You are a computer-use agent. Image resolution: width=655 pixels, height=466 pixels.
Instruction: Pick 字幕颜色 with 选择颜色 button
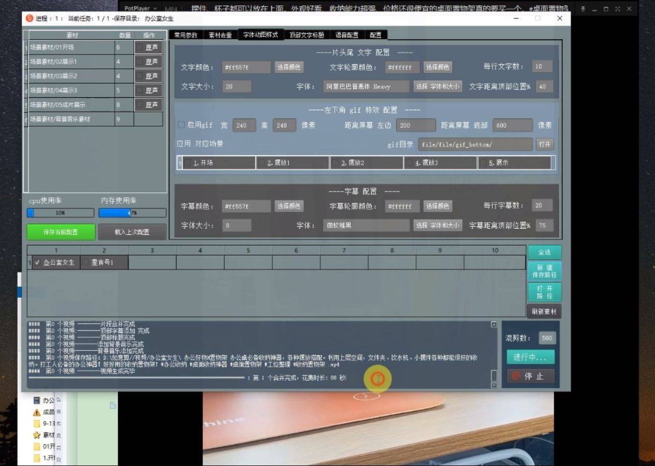[x=289, y=206]
